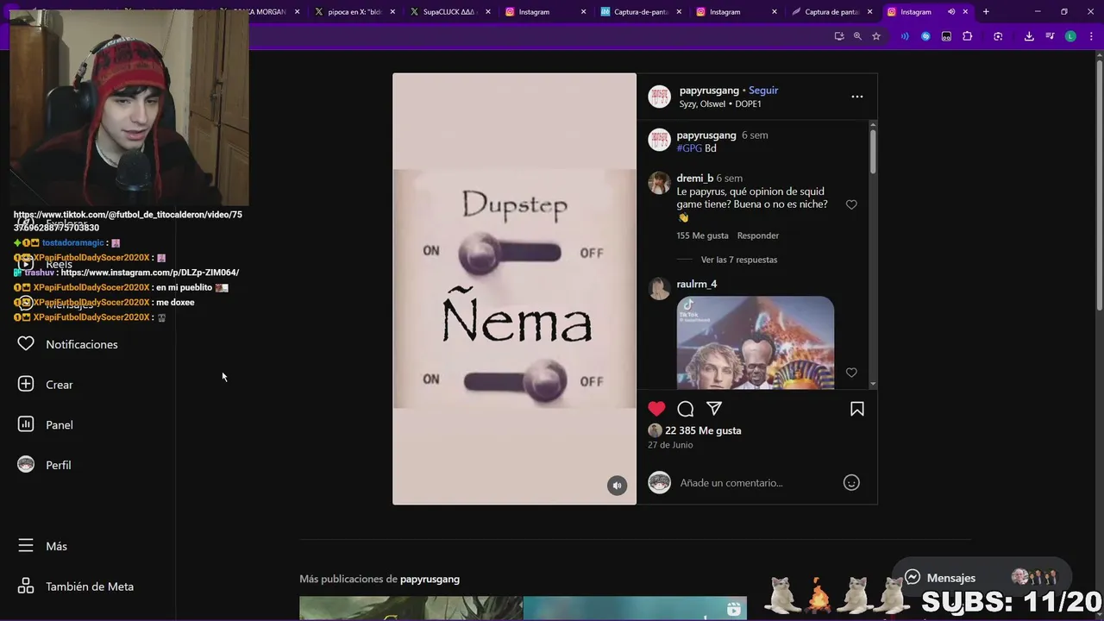Viewport: 1104px width, 621px height.
Task: Open raulrm_4's comment avatar
Action: pyautogui.click(x=660, y=289)
